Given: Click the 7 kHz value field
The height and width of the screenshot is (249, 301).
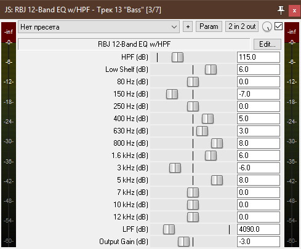Looking at the screenshot, I should pos(259,192).
